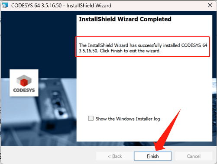The image size is (217, 164).
Task: Click the empty bar area left of Back
Action: point(49,156)
